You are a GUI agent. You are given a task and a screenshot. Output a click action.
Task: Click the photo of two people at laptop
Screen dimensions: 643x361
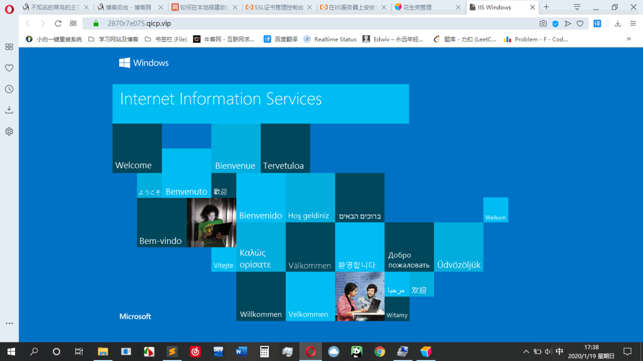click(360, 296)
